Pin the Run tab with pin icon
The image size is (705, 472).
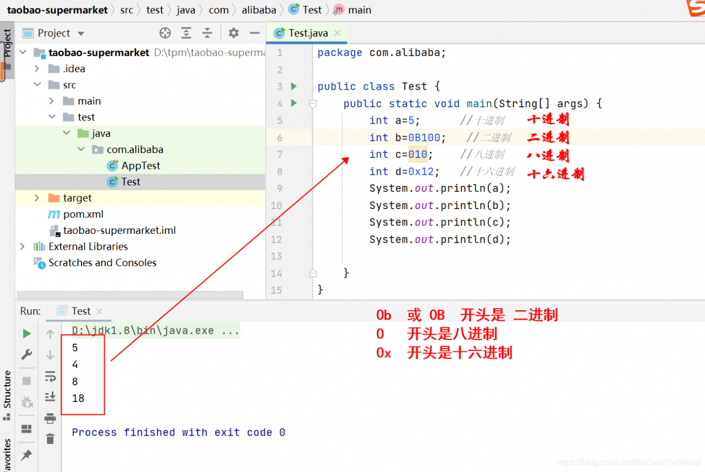tap(26, 455)
